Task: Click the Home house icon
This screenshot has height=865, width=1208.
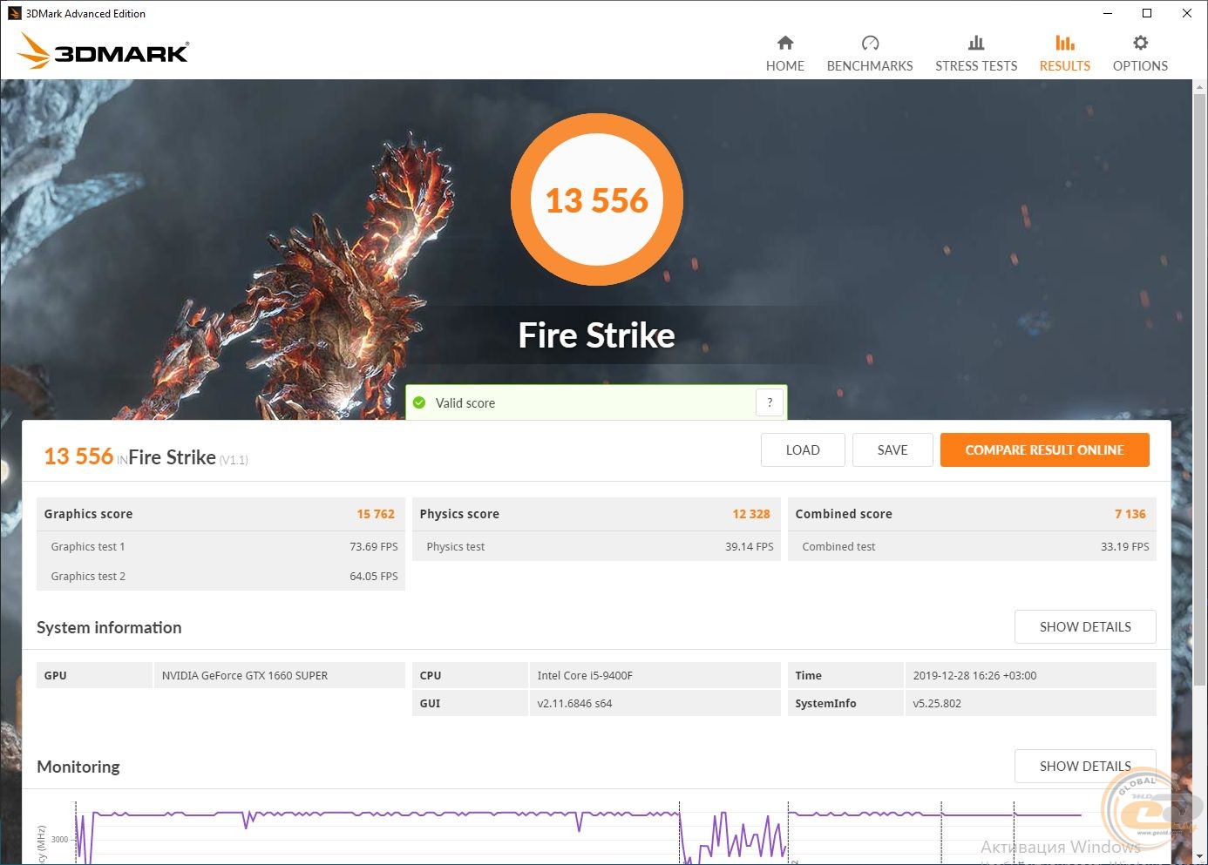Action: [784, 43]
